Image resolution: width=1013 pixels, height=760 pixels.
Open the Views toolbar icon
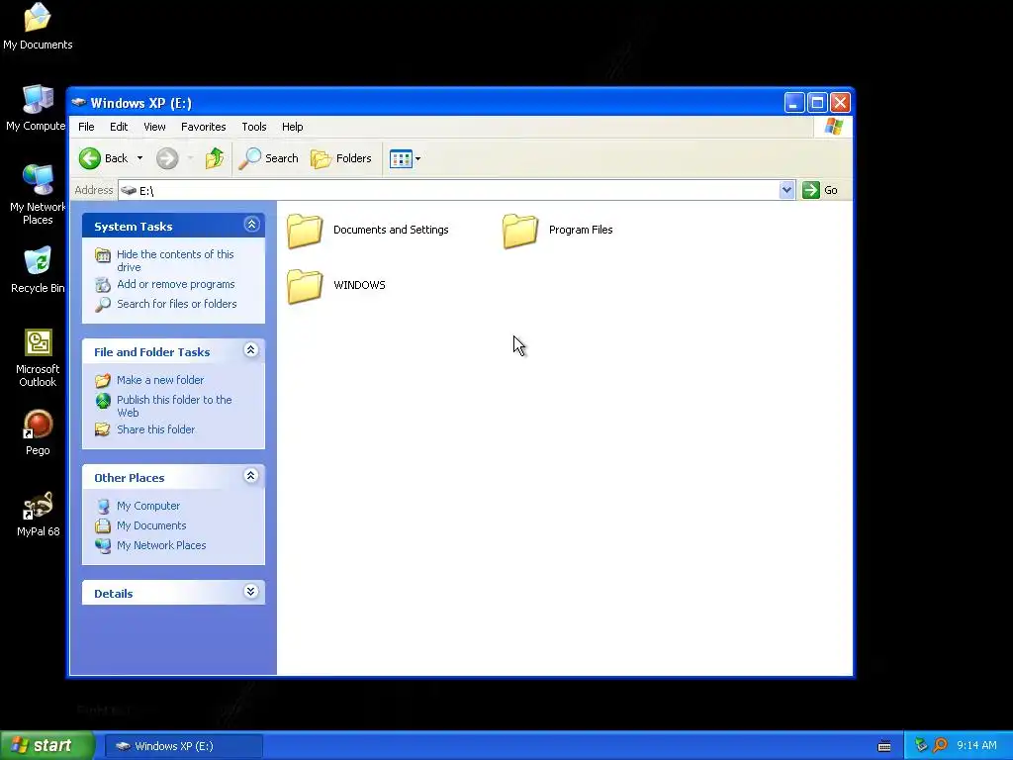[x=401, y=158]
